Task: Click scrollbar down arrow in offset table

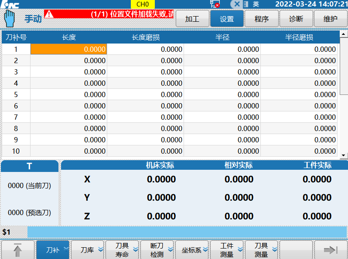Action: [343, 155]
